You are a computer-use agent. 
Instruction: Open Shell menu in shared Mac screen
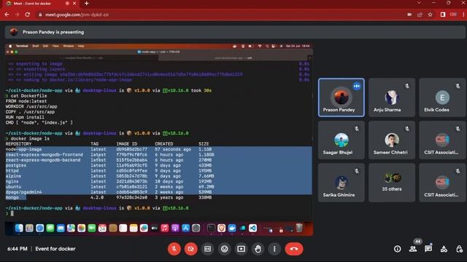[36, 46]
